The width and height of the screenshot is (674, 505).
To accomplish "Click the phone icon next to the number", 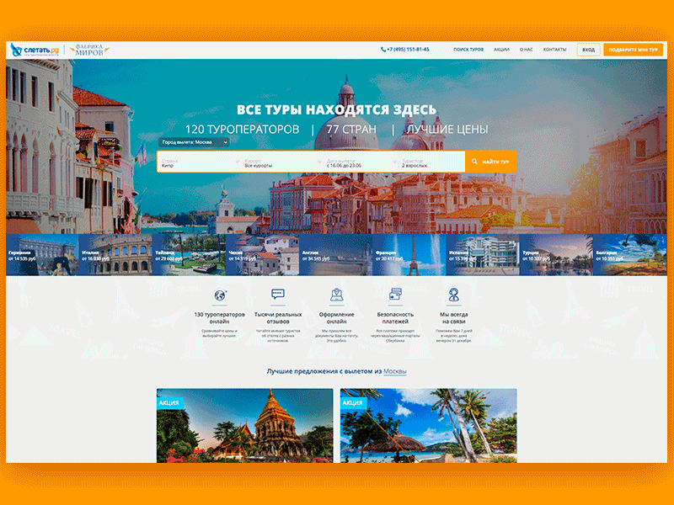I will point(383,49).
